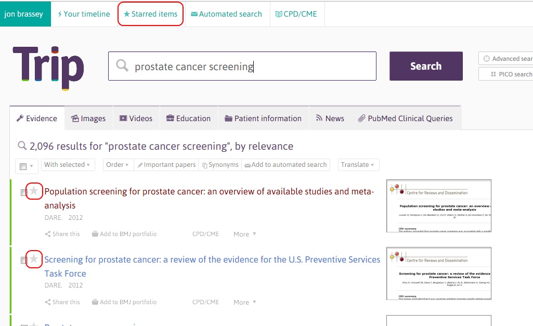Image resolution: width=533 pixels, height=326 pixels.
Task: Click the magnifier icon inside the search box
Action: click(x=122, y=66)
